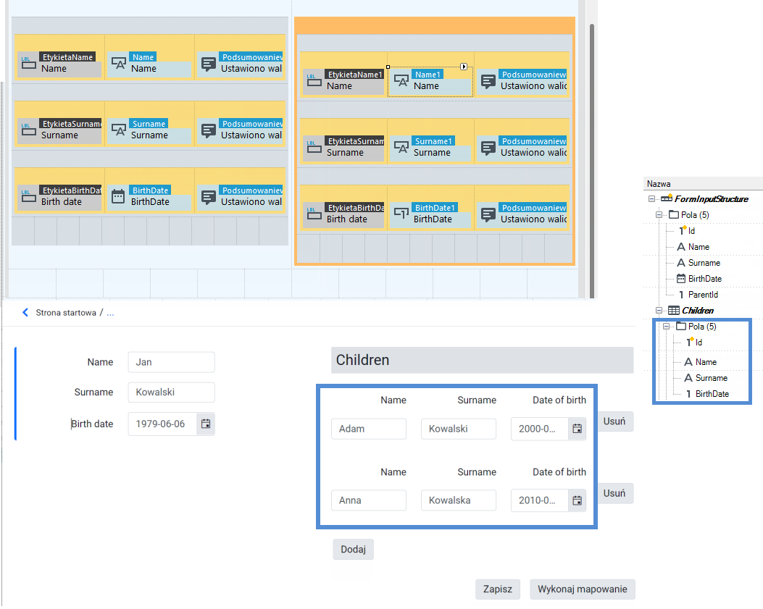The width and height of the screenshot is (763, 609).
Task: Collapse the Pola (5) node under Children
Action: (x=666, y=327)
